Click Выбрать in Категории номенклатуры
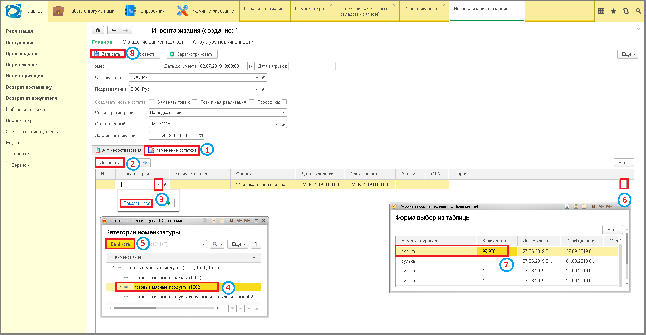Image resolution: width=646 pixels, height=335 pixels. (x=120, y=244)
